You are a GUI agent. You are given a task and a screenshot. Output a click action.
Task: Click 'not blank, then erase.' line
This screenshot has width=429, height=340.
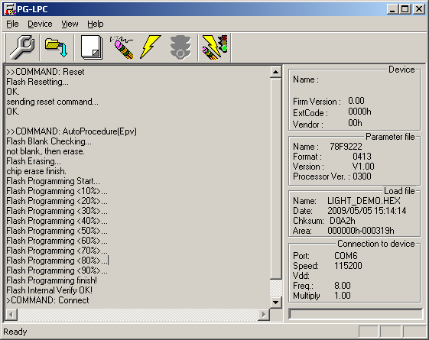coord(45,151)
